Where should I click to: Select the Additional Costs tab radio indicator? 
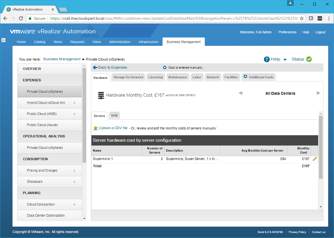pos(245,77)
